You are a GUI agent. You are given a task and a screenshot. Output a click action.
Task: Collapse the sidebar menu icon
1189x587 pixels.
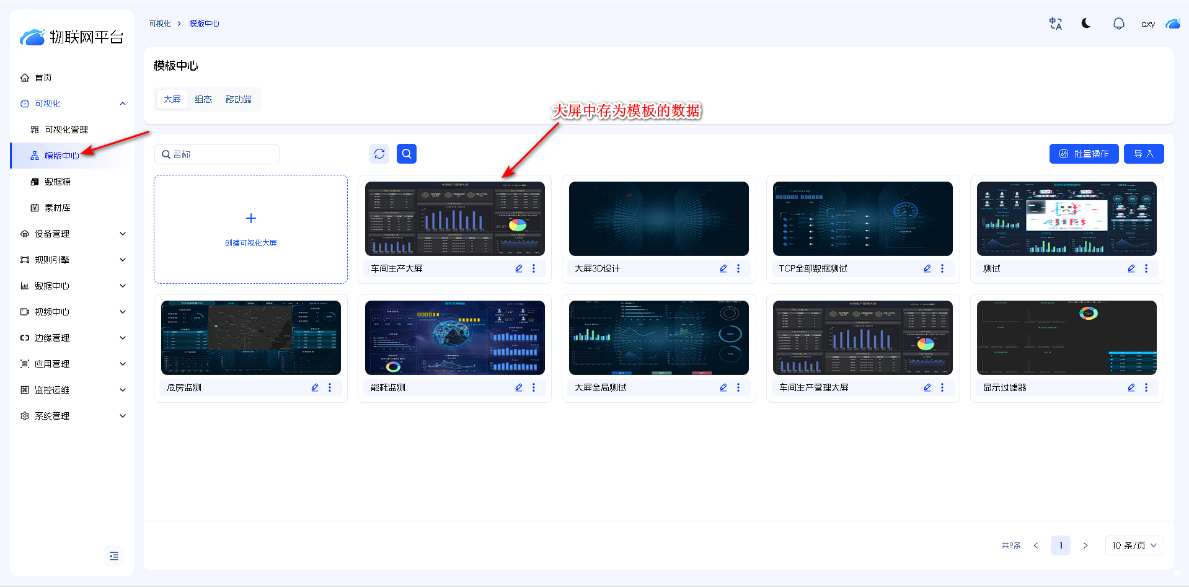114,556
